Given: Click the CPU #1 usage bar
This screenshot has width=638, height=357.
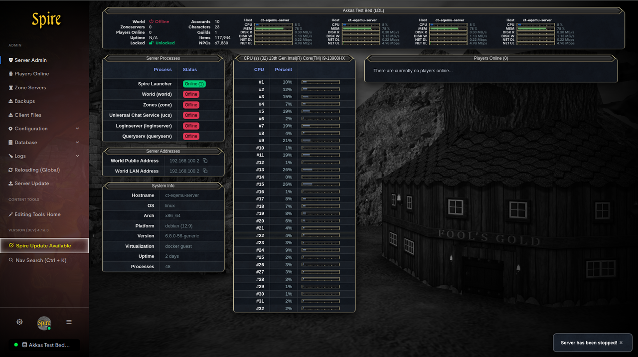Looking at the screenshot, I should tap(320, 82).
